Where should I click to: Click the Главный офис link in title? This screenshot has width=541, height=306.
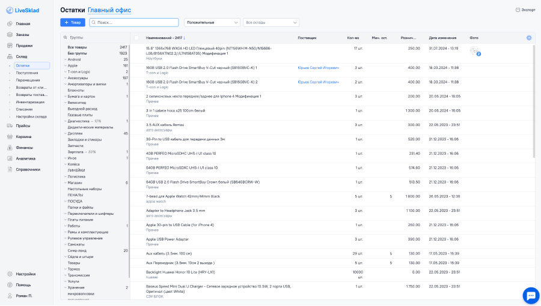pyautogui.click(x=109, y=10)
